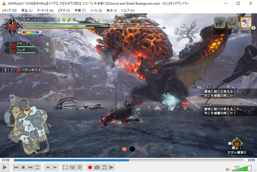Click elapsed time 01:58 label
257x172 pixels.
(x=6, y=160)
